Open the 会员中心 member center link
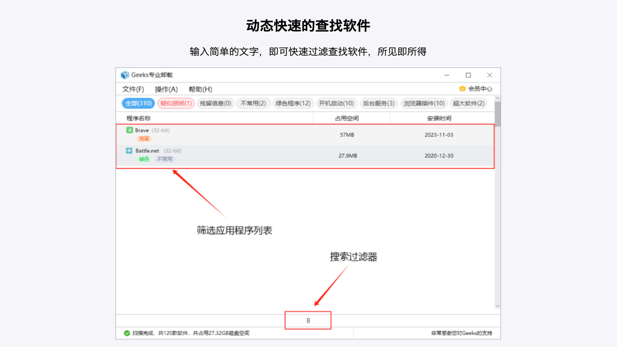The image size is (617, 347). coord(480,89)
